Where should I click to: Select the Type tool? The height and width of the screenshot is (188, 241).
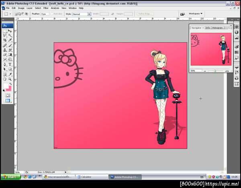(x=10, y=65)
